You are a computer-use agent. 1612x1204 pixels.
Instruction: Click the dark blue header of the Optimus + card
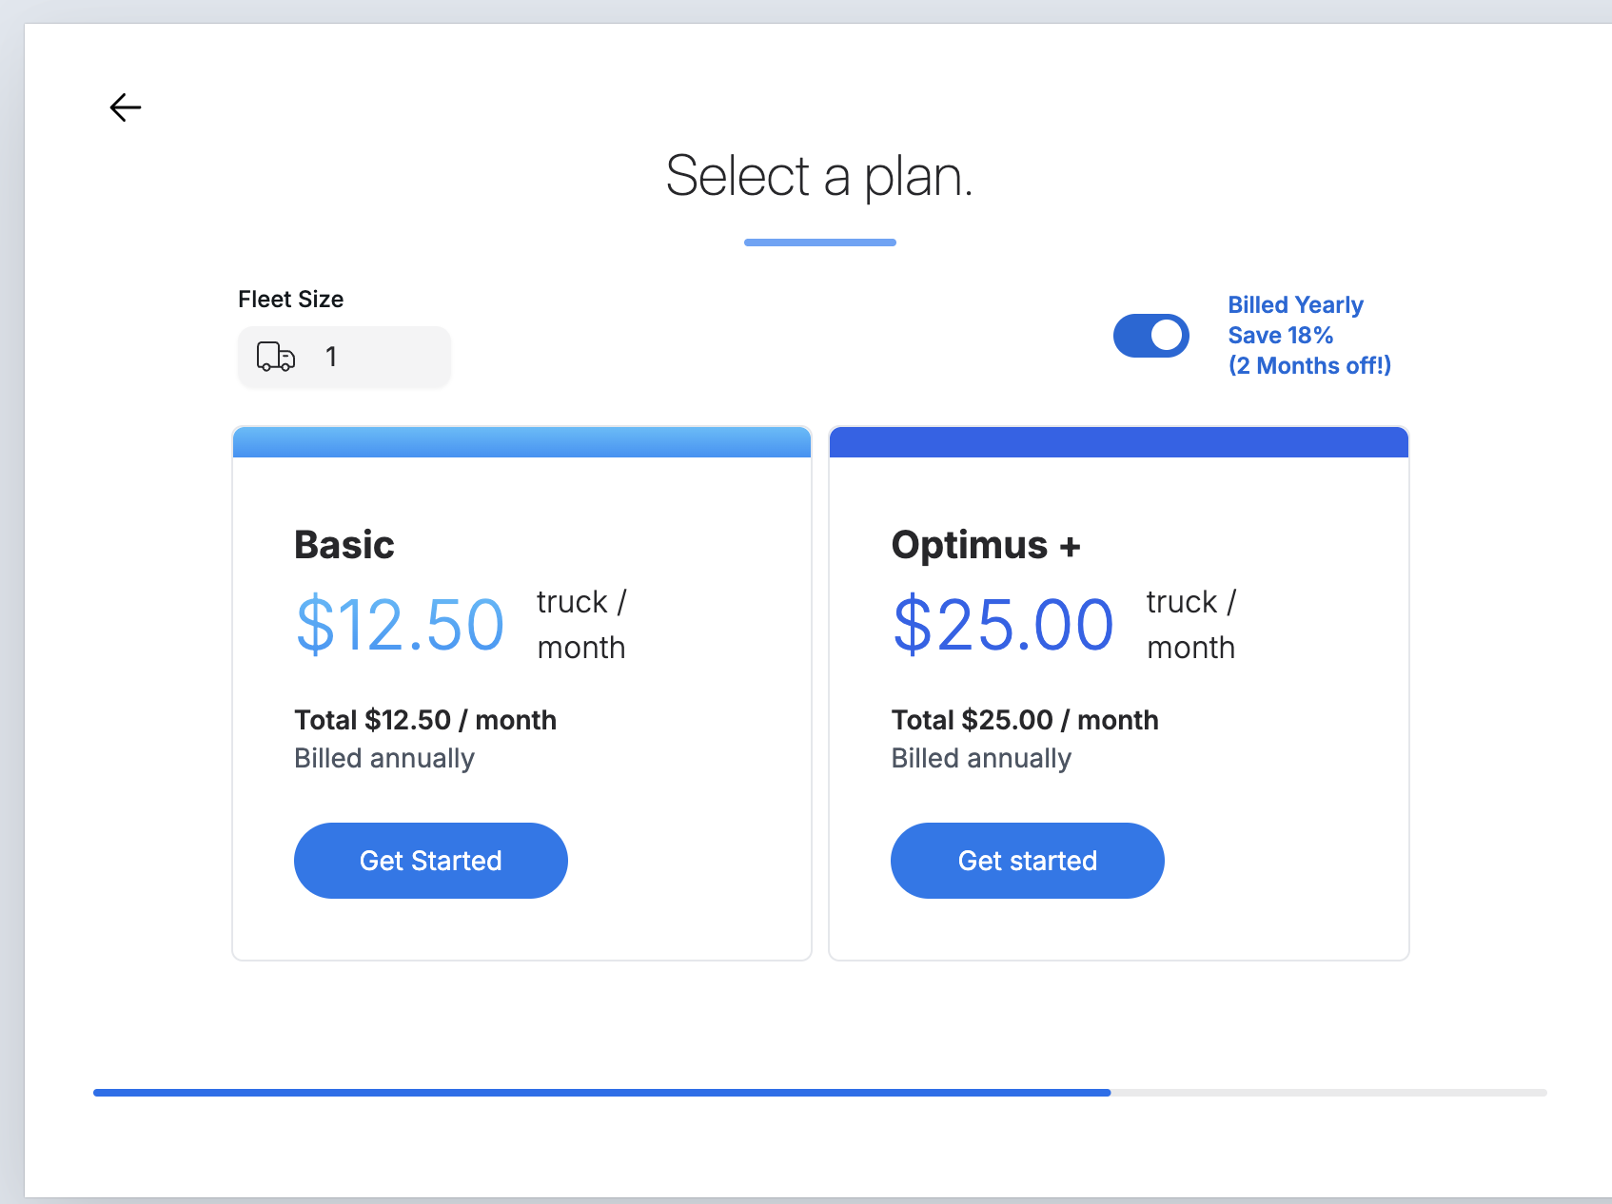[x=1119, y=442]
